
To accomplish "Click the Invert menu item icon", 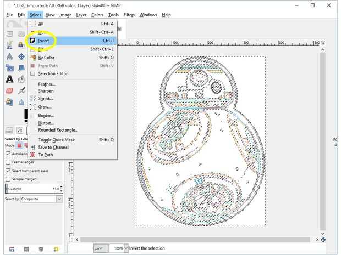I will pos(32,41).
